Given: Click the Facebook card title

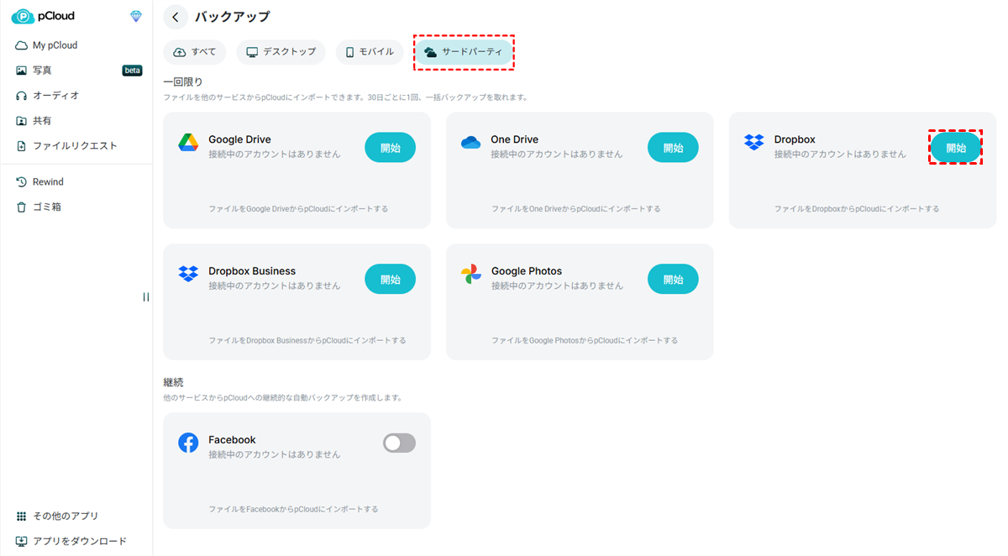Looking at the screenshot, I should [x=232, y=440].
